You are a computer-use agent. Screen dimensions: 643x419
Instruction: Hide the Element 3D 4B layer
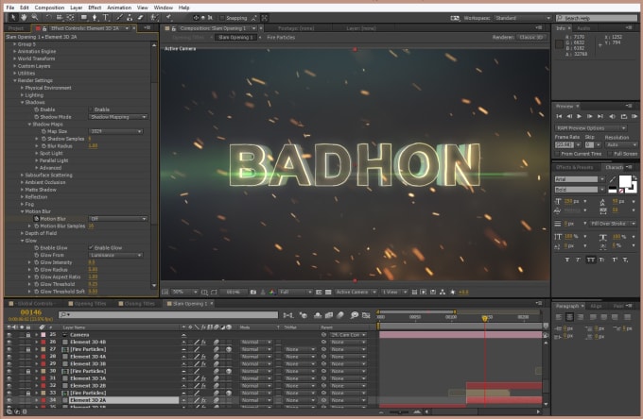tap(9, 342)
